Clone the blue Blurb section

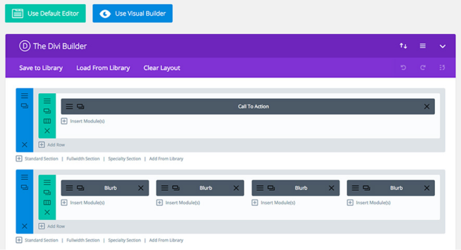[25, 187]
